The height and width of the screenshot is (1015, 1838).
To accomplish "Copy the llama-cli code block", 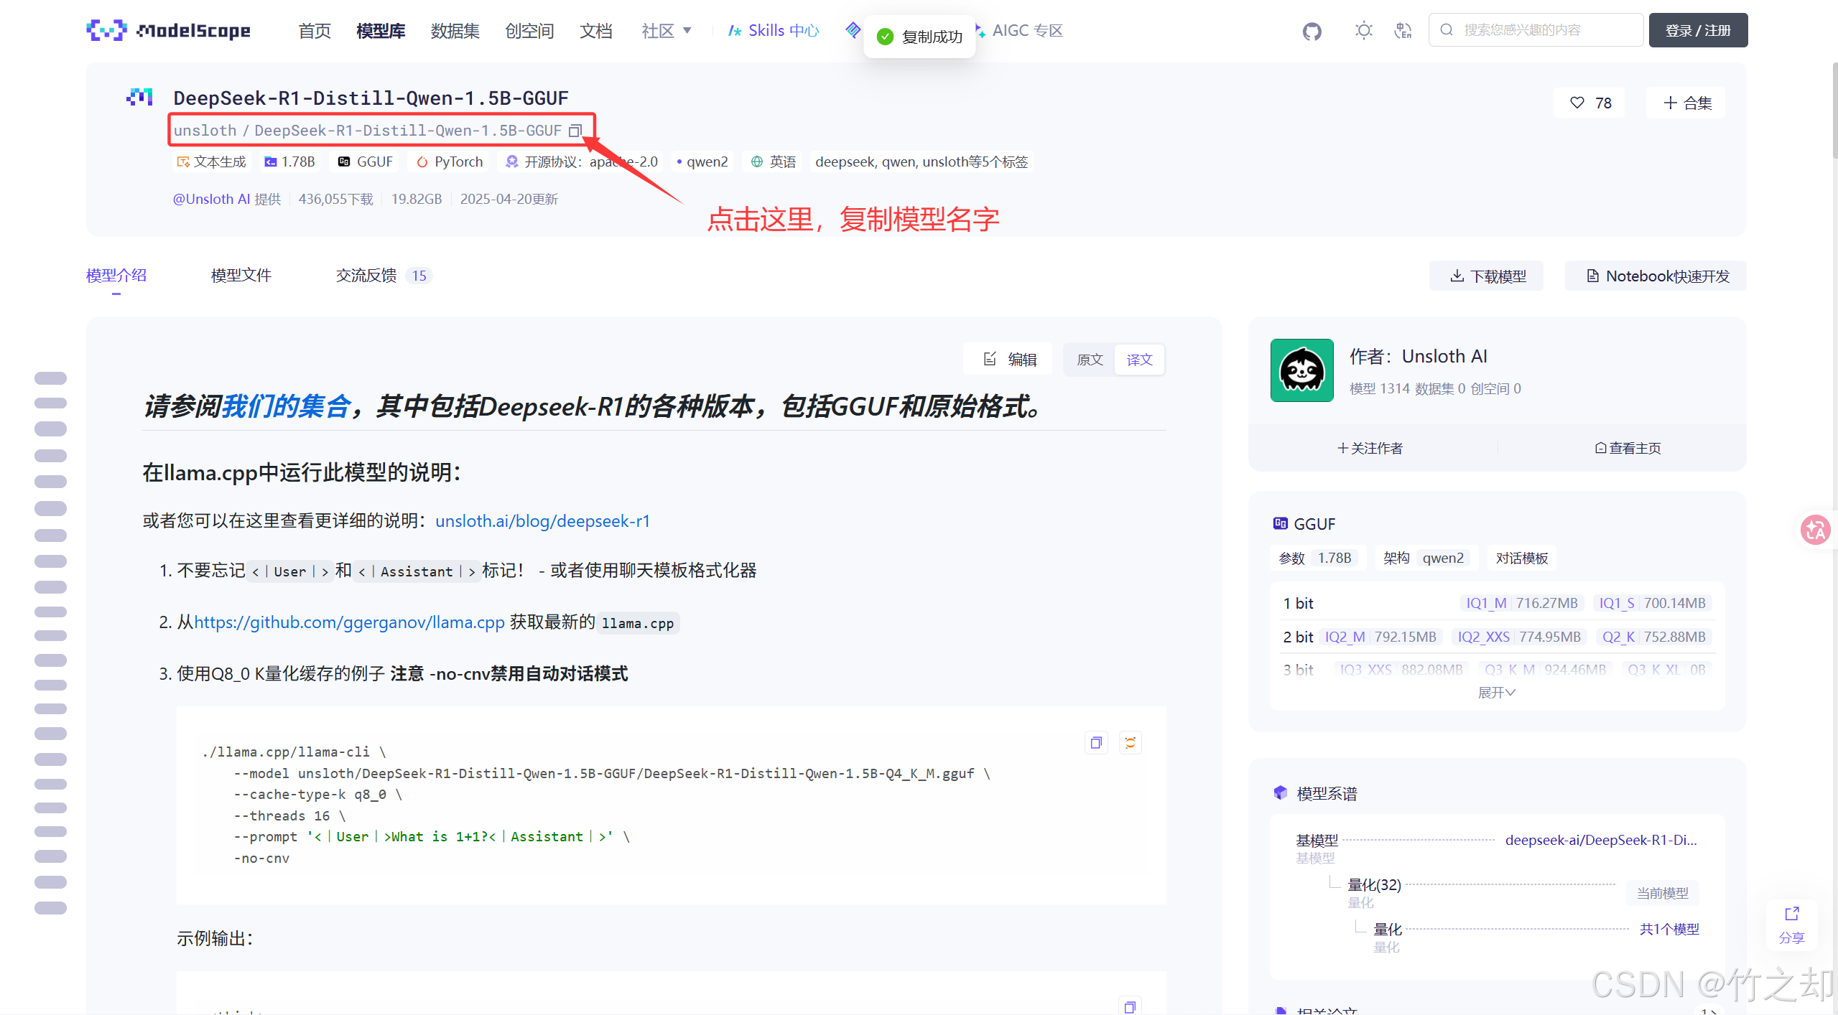I will pyautogui.click(x=1095, y=743).
